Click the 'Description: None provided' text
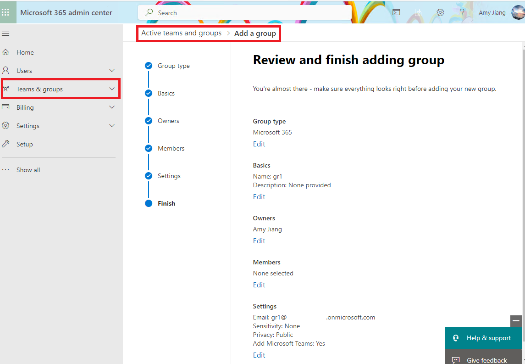 [292, 185]
